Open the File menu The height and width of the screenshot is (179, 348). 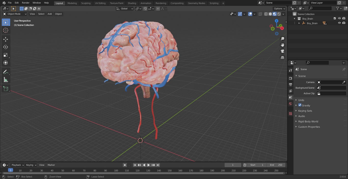click(x=10, y=3)
